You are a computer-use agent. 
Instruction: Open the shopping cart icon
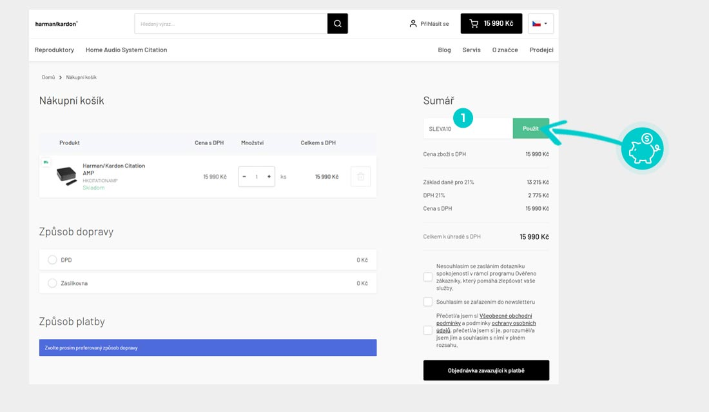pyautogui.click(x=474, y=24)
